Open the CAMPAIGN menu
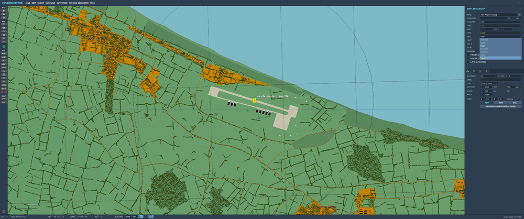The image size is (524, 219). coord(50,3)
